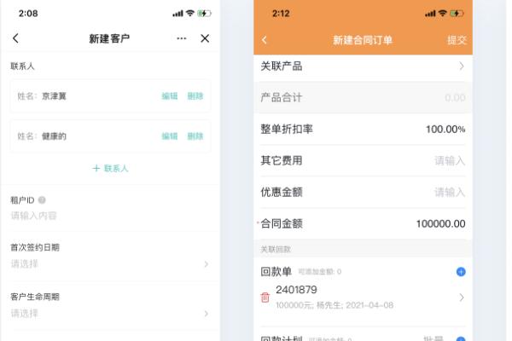Add a 回款单 with the blue plus

coord(461,271)
